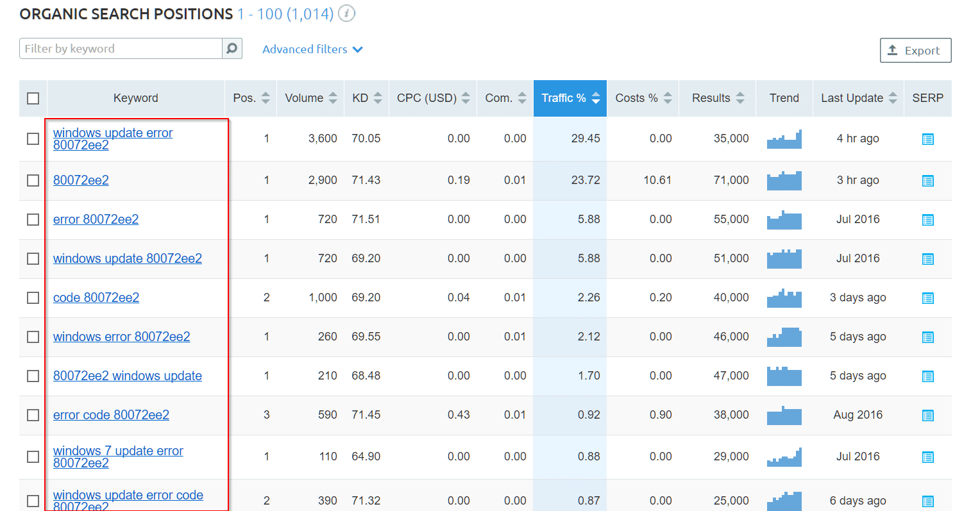Click the 29.45 traffic percentage value

[586, 138]
